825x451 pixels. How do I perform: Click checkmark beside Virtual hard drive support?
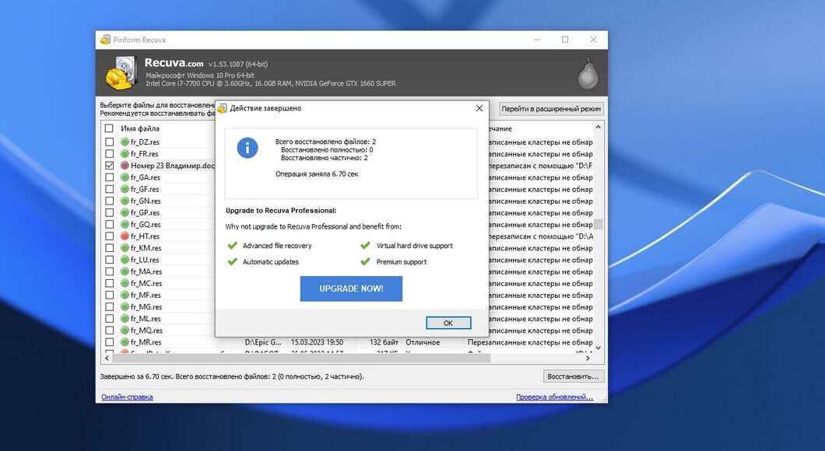point(365,246)
